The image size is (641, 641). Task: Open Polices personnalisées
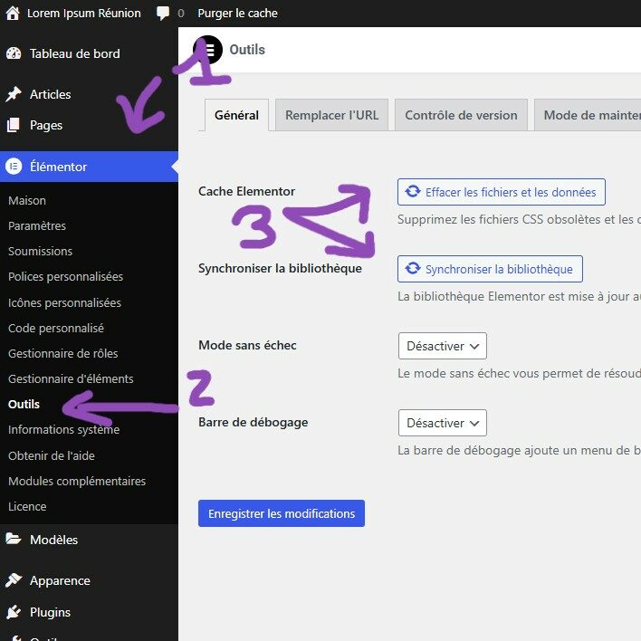coord(65,277)
